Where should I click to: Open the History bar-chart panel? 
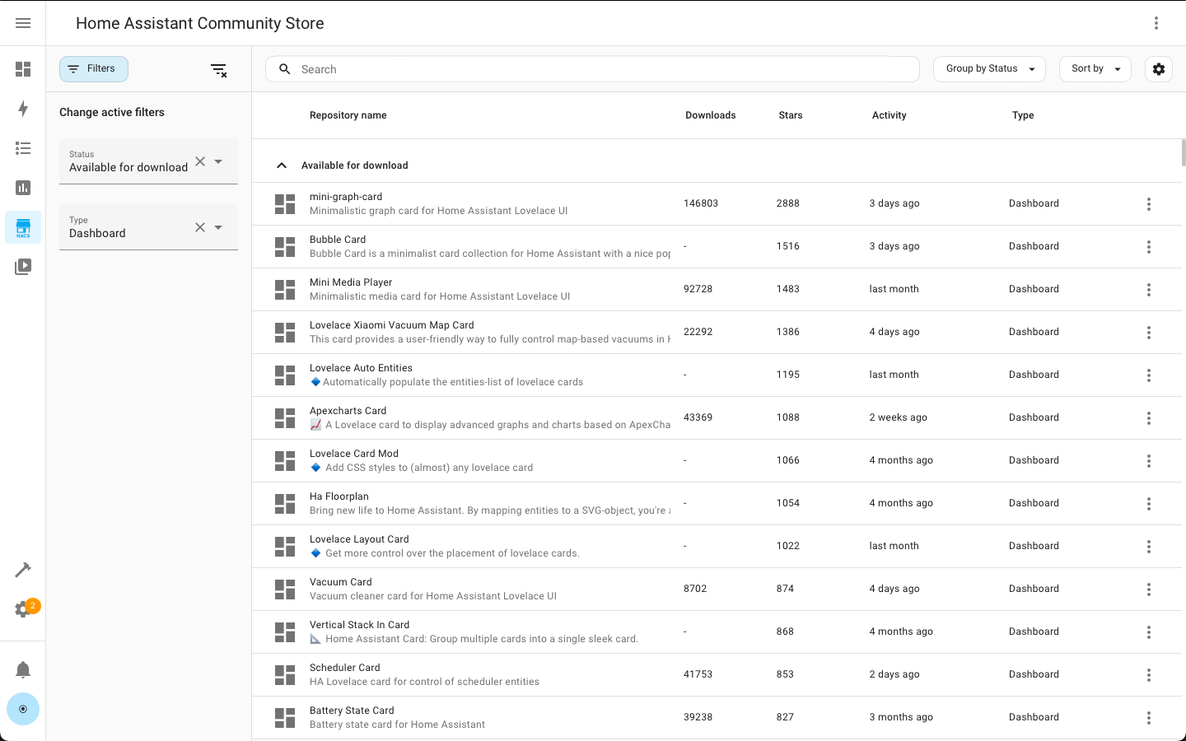[23, 188]
